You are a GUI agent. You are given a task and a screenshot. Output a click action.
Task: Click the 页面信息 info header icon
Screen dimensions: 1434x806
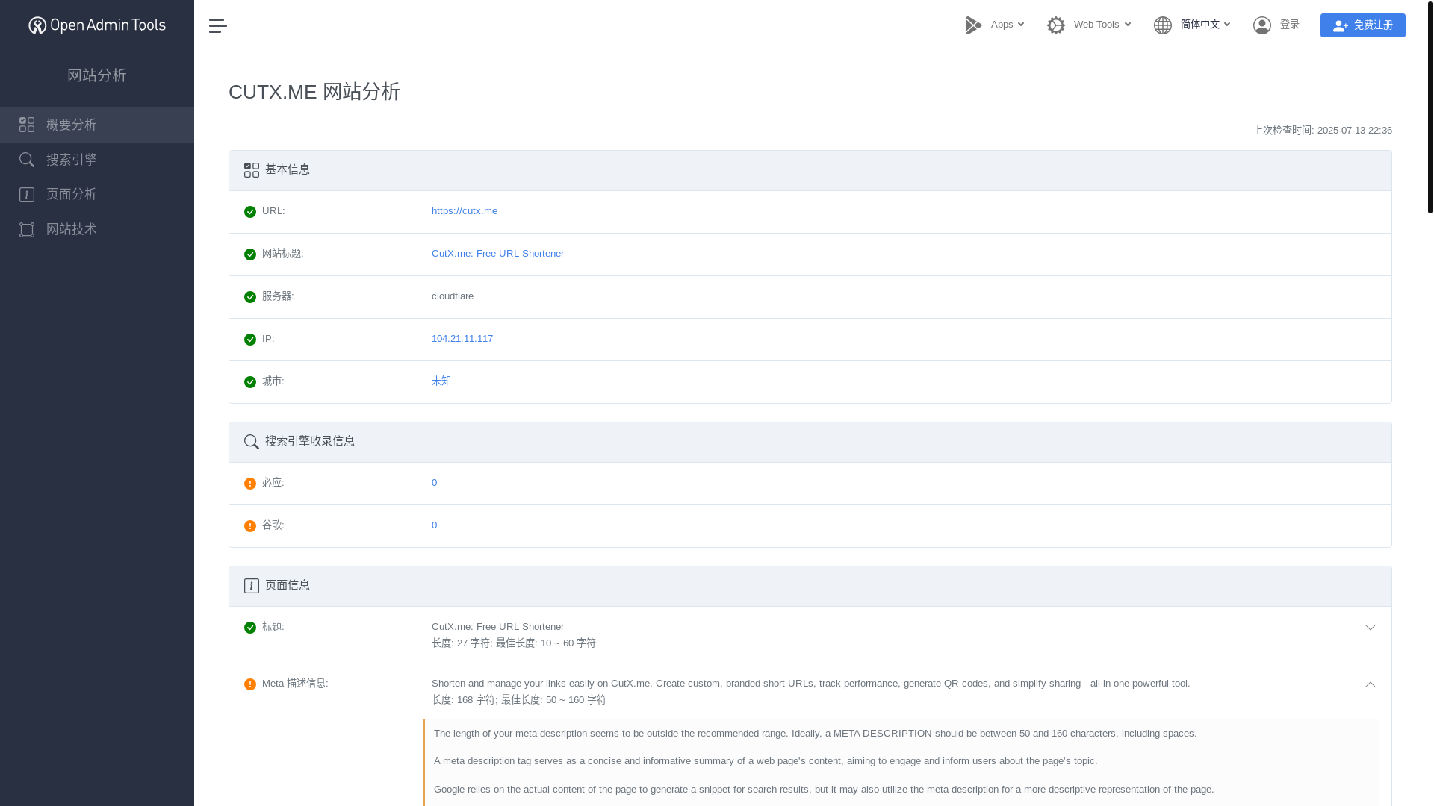(x=252, y=586)
